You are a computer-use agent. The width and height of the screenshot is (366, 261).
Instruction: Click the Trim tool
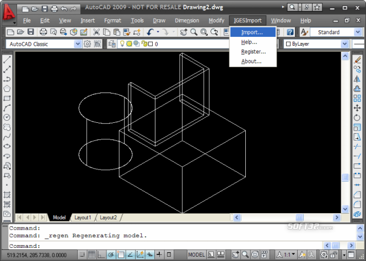tap(357, 146)
